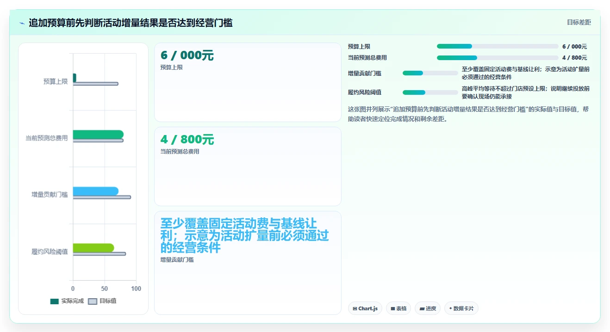
Task: Click the green 当前预测总费用 chart bar
Action: pyautogui.click(x=98, y=135)
